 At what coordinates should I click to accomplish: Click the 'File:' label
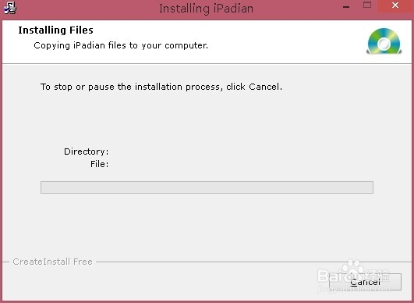100,164
